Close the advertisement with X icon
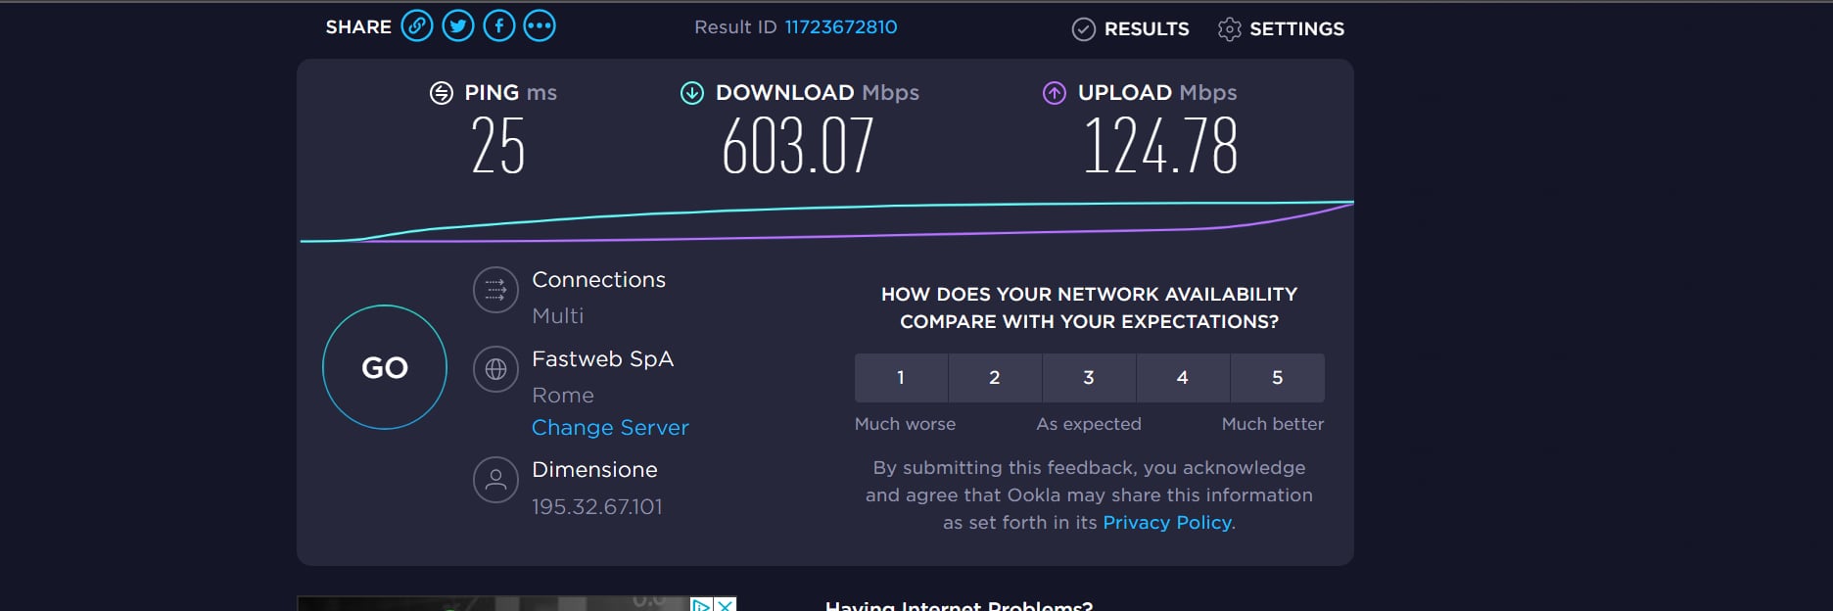Image resolution: width=1833 pixels, height=611 pixels. click(x=725, y=605)
